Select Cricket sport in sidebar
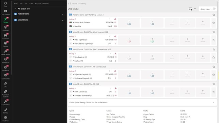This screenshot has width=219, height=123. point(5,20)
